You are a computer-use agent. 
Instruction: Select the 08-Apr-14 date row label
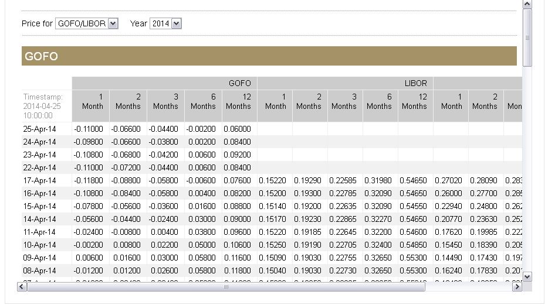(39, 271)
